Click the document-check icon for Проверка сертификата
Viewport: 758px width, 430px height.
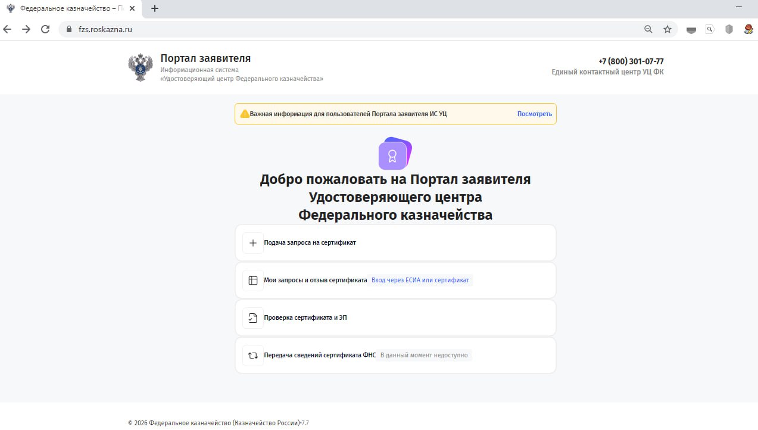click(x=253, y=318)
